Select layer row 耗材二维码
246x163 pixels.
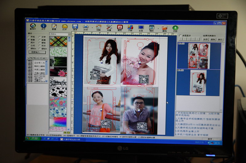pyautogui.click(x=36, y=66)
